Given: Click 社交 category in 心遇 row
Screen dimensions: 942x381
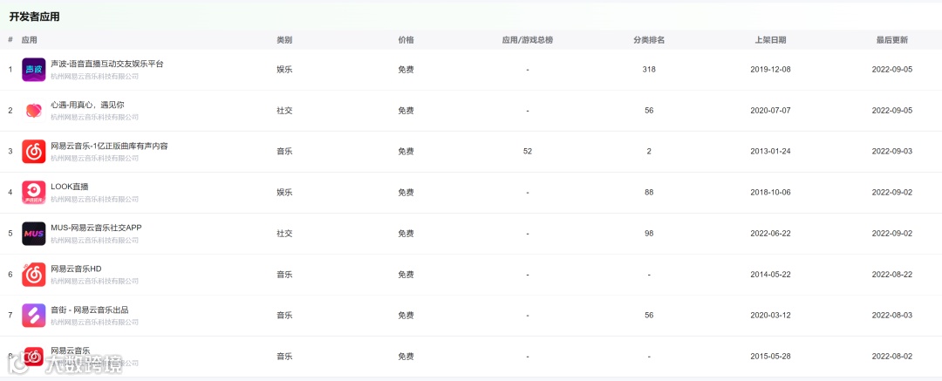Looking at the screenshot, I should point(284,111).
